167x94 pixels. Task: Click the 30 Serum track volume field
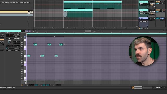pyautogui.click(x=158, y=11)
